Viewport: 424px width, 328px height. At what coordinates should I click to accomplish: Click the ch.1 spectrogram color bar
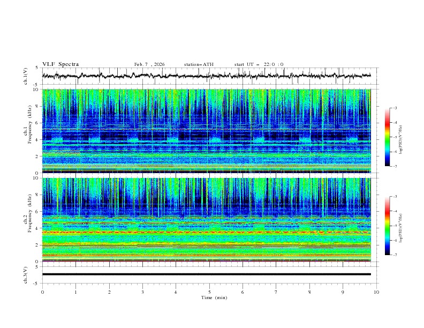(x=387, y=137)
